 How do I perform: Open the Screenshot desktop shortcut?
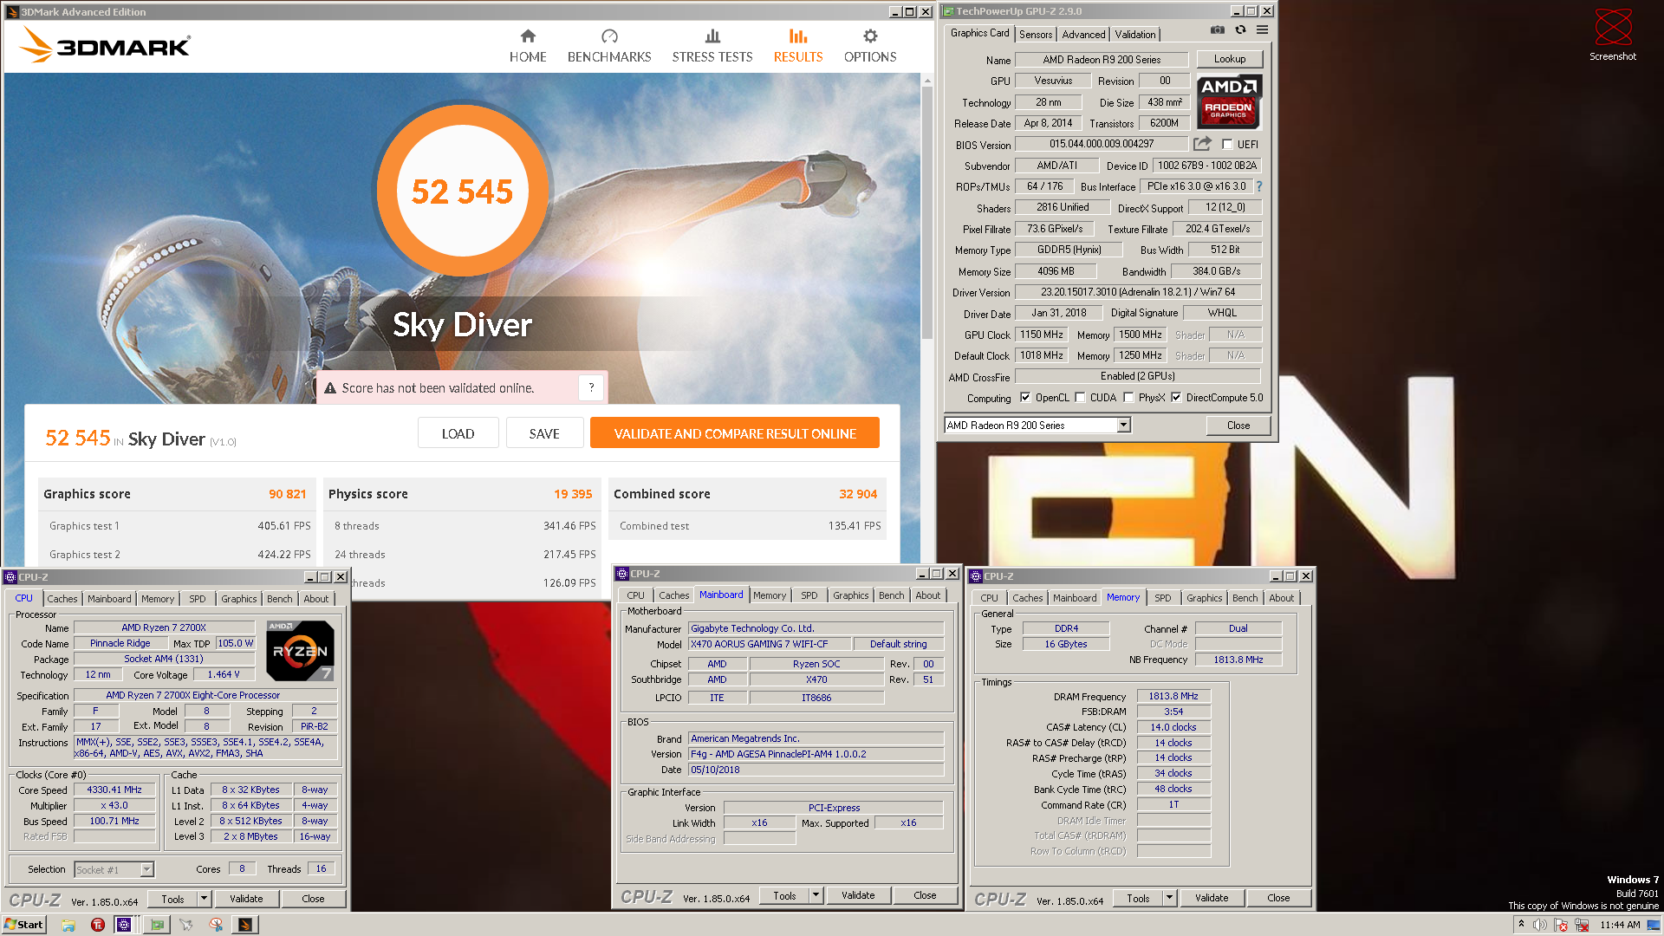coord(1613,35)
